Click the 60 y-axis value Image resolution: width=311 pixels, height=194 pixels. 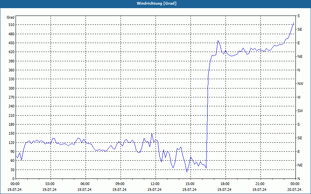[12, 161]
